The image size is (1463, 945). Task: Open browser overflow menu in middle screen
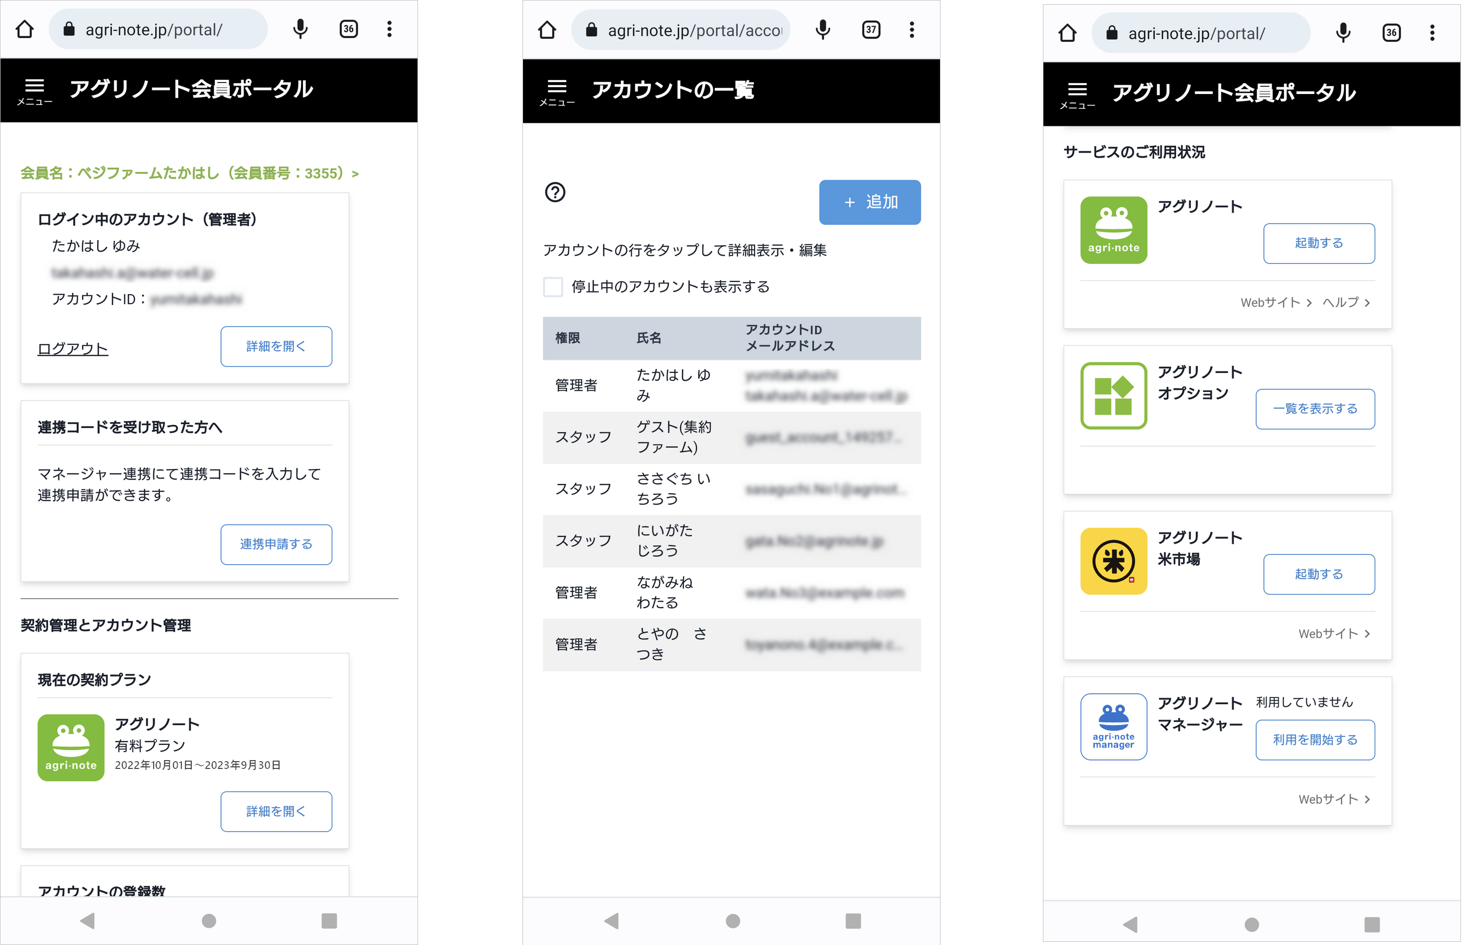tap(911, 29)
